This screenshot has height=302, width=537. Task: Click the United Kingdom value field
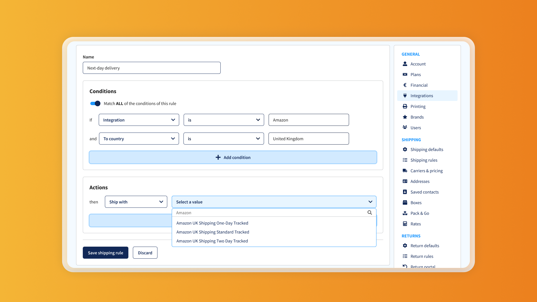tap(308, 139)
